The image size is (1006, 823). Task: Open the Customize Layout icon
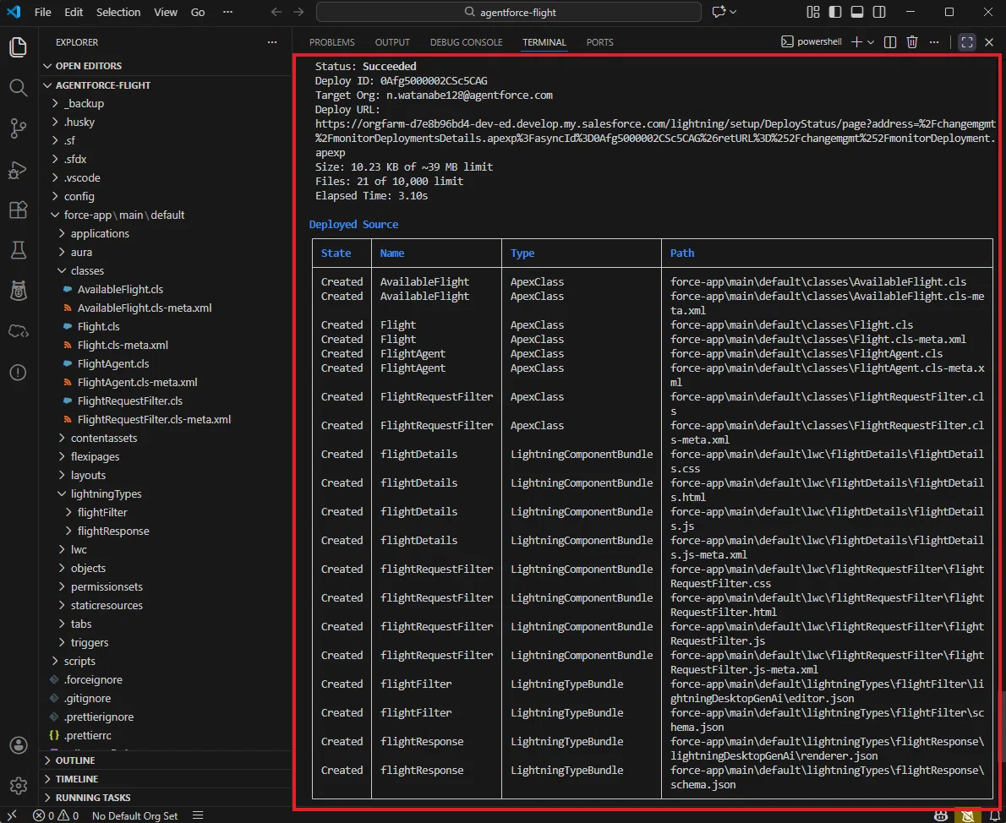tap(813, 12)
